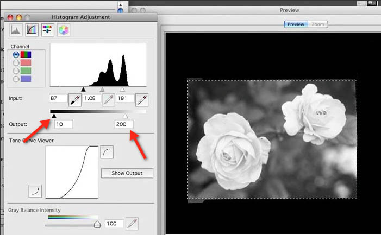Click the RGB composite color swatch
The image size is (381, 235).
(x=26, y=54)
